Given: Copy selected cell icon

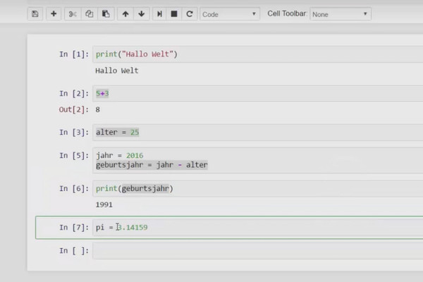Looking at the screenshot, I should click(x=89, y=14).
